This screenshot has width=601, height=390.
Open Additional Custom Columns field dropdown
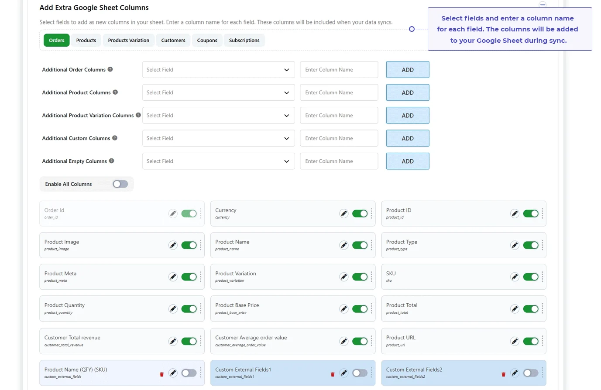(x=219, y=138)
